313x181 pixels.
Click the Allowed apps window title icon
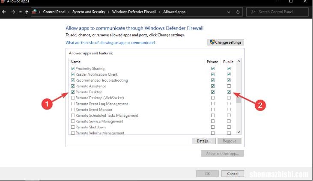3,1
